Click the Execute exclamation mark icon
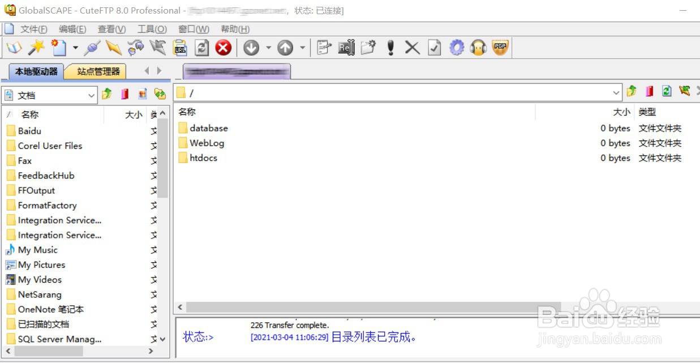The height and width of the screenshot is (363, 700). [x=390, y=48]
